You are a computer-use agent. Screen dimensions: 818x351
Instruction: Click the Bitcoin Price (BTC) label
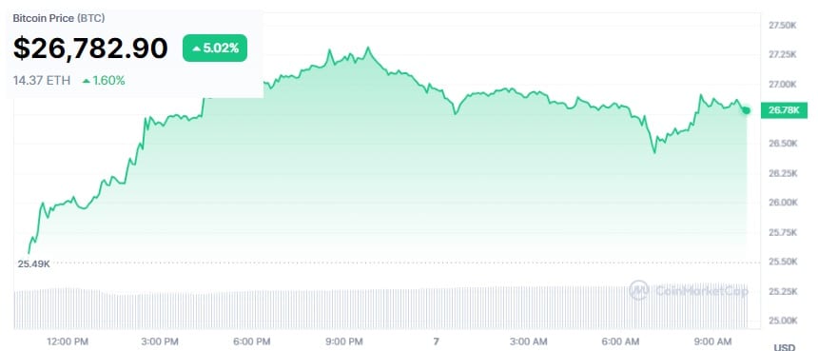pyautogui.click(x=58, y=18)
